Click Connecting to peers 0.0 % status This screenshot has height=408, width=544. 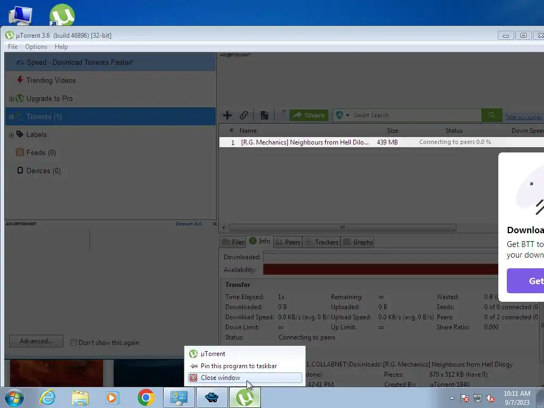coord(455,142)
